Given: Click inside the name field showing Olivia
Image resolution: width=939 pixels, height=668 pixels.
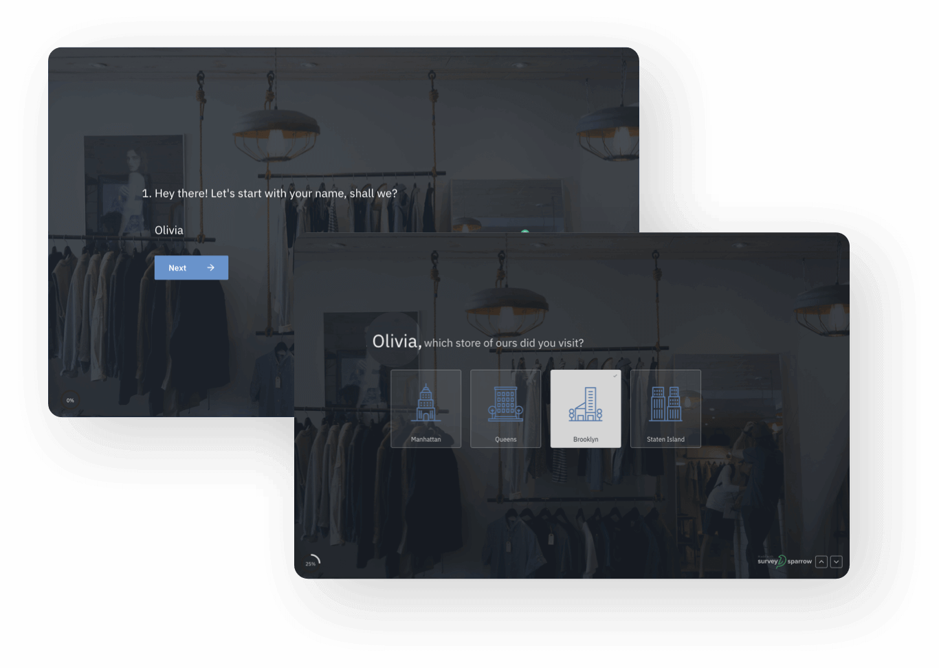Looking at the screenshot, I should (169, 230).
